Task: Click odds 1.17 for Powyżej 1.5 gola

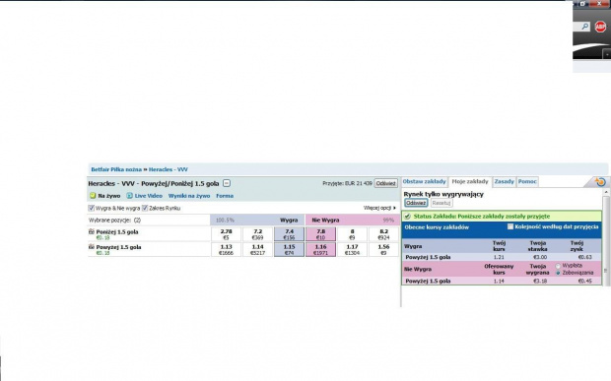Action: [352, 249]
